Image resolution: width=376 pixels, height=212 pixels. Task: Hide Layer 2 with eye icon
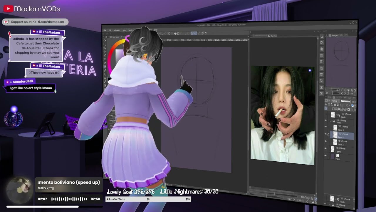[x=325, y=141]
